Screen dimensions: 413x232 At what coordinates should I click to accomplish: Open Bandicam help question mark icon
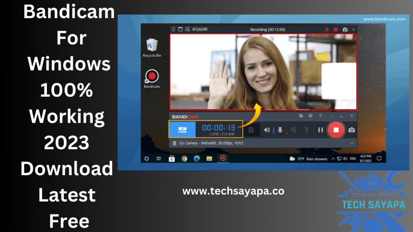point(320,116)
